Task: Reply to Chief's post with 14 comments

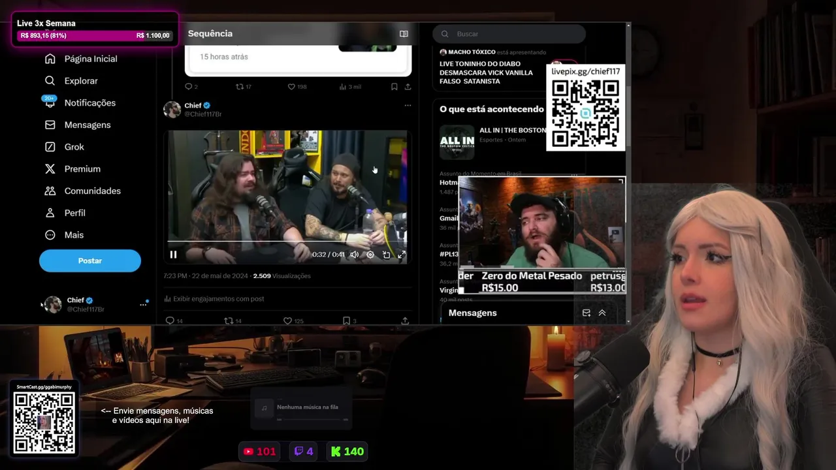Action: [x=170, y=321]
